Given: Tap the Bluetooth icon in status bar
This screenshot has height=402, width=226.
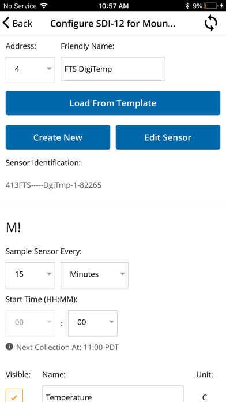Looking at the screenshot, I should click(x=187, y=6).
